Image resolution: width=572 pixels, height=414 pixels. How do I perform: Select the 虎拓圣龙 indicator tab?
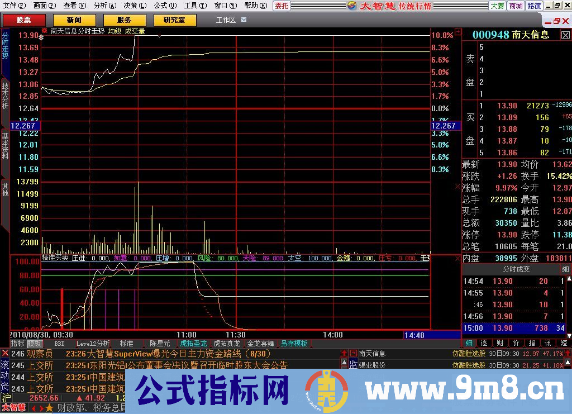[193, 344]
